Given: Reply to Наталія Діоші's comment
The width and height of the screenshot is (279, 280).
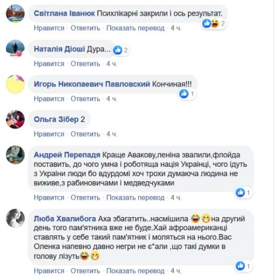Looking at the screenshot, I should pos(86,63).
